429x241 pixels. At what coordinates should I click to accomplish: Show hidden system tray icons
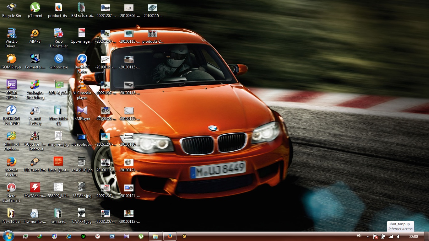pos(368,236)
